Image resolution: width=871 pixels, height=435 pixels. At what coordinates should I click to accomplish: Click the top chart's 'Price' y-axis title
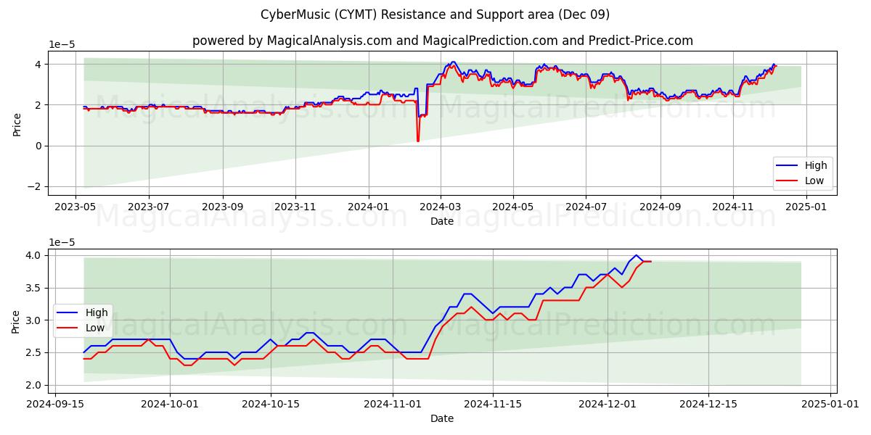[x=17, y=123]
